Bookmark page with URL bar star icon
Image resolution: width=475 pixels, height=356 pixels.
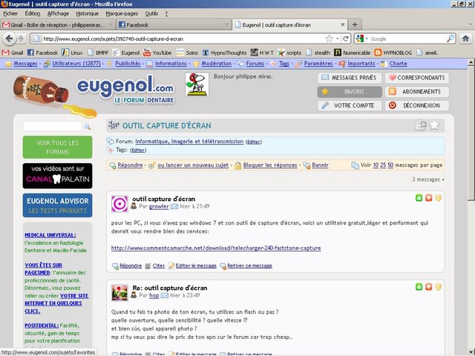pyautogui.click(x=328, y=39)
